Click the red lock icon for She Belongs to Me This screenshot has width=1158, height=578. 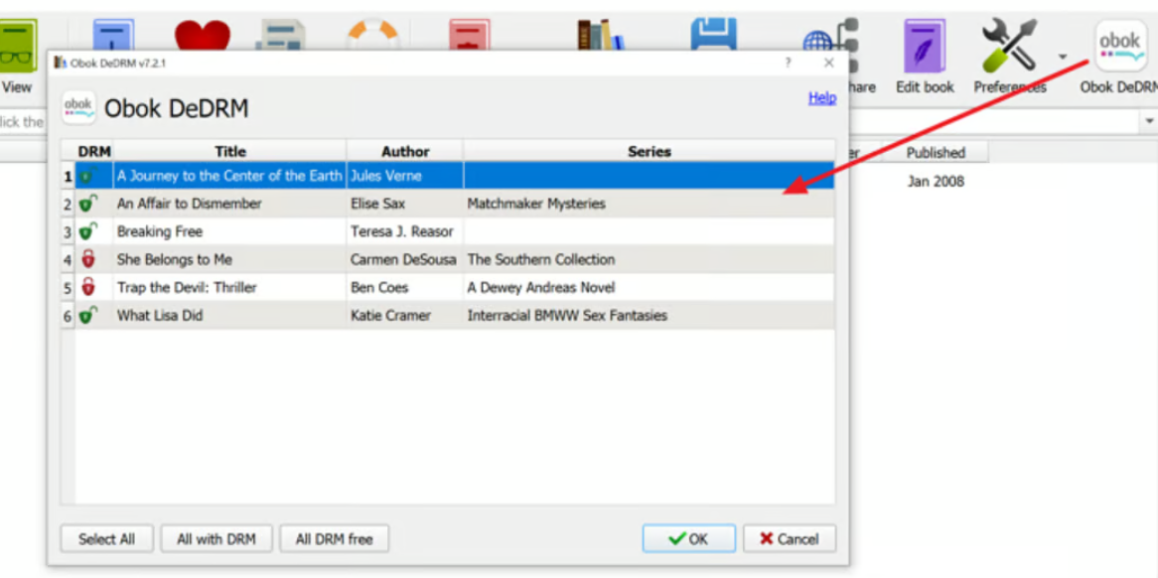(x=88, y=259)
